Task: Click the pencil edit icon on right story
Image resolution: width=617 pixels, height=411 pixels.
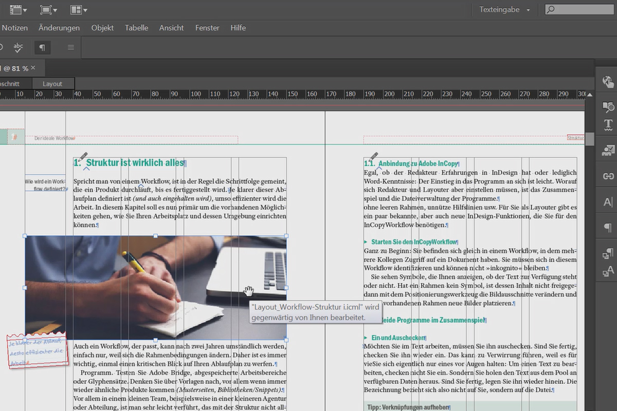Action: coord(374,156)
